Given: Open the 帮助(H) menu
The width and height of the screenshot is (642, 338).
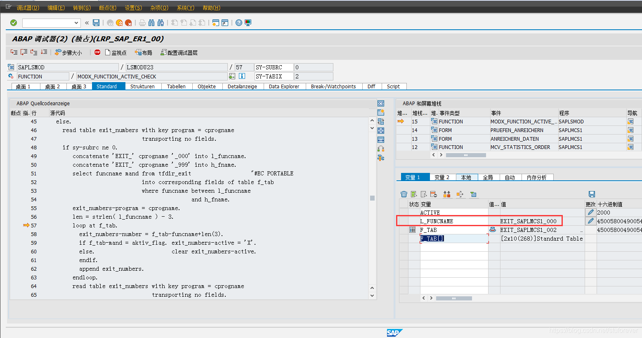Looking at the screenshot, I should 211,8.
